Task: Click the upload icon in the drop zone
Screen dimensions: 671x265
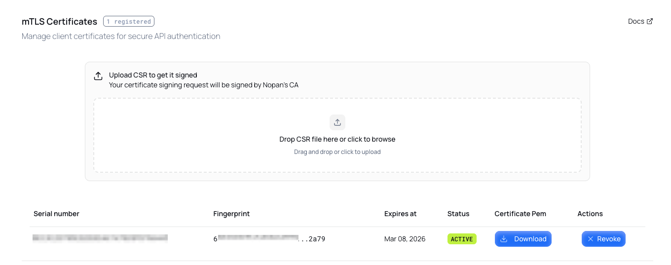Action: (x=337, y=122)
